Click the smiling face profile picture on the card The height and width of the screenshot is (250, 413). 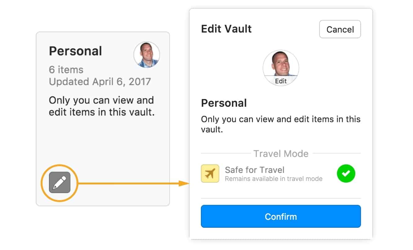point(147,55)
